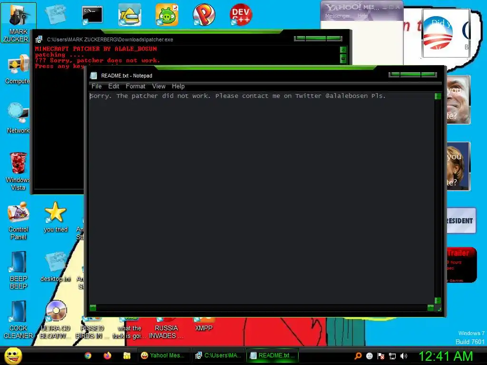Click the 12:41 AM taskbar clock
The image size is (487, 365).
[446, 356]
